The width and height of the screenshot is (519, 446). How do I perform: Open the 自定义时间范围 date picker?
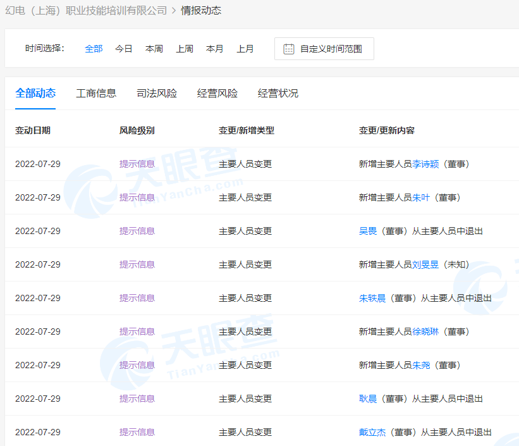point(330,49)
